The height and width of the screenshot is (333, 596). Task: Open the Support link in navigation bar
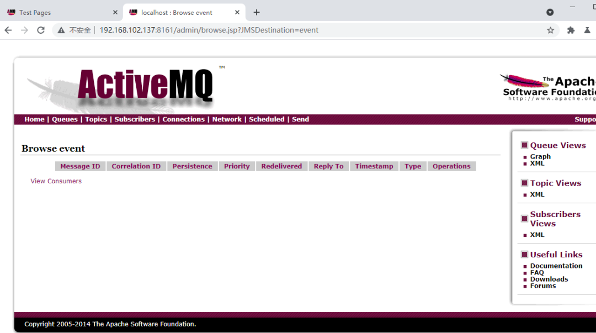(x=586, y=119)
